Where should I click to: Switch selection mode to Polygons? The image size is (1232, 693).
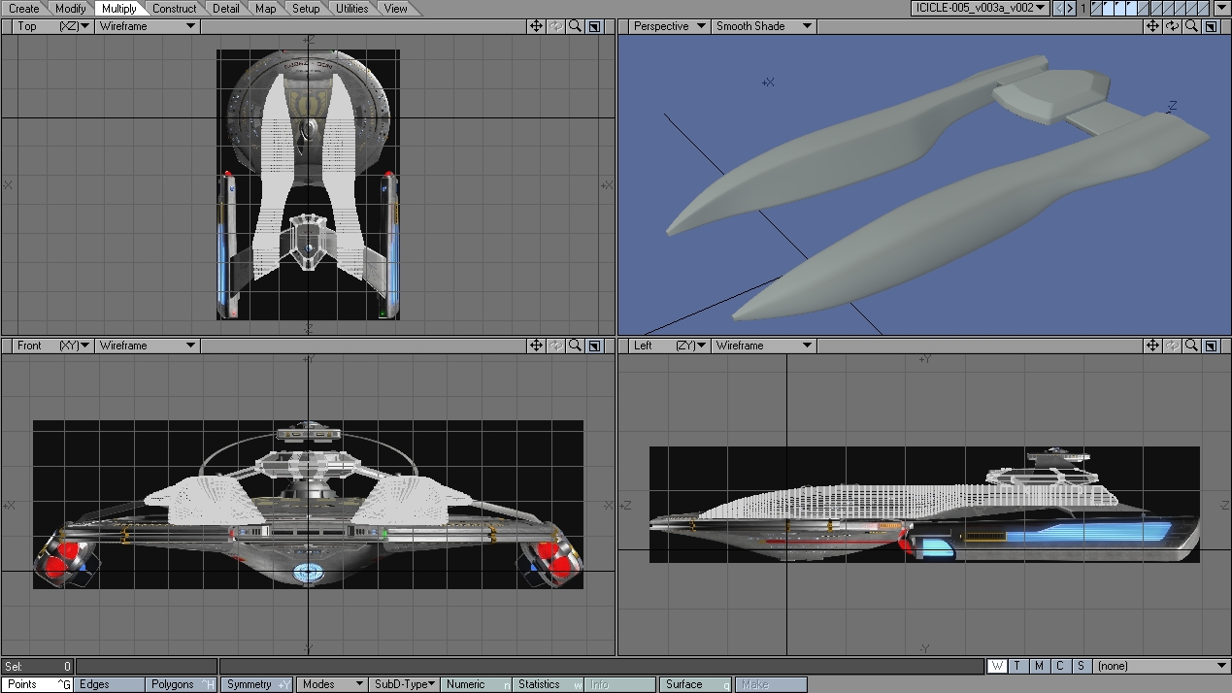click(181, 684)
